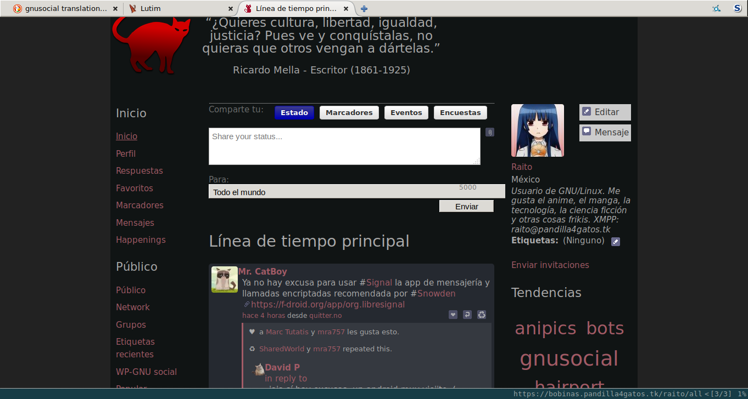Open the Para recipient dropdown Todo el mundo
Viewport: 748px width, 399px height.
357,191
